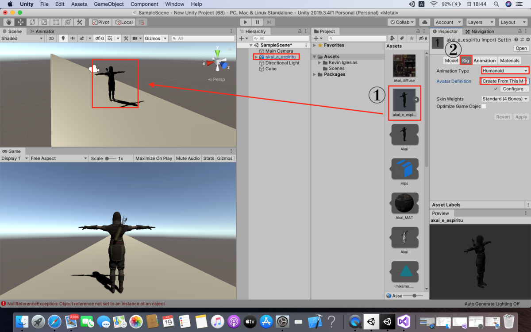Select the Rotate tool

[32, 22]
